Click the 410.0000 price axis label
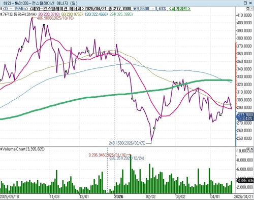The width and height of the screenshot is (254, 200). [x=244, y=15]
